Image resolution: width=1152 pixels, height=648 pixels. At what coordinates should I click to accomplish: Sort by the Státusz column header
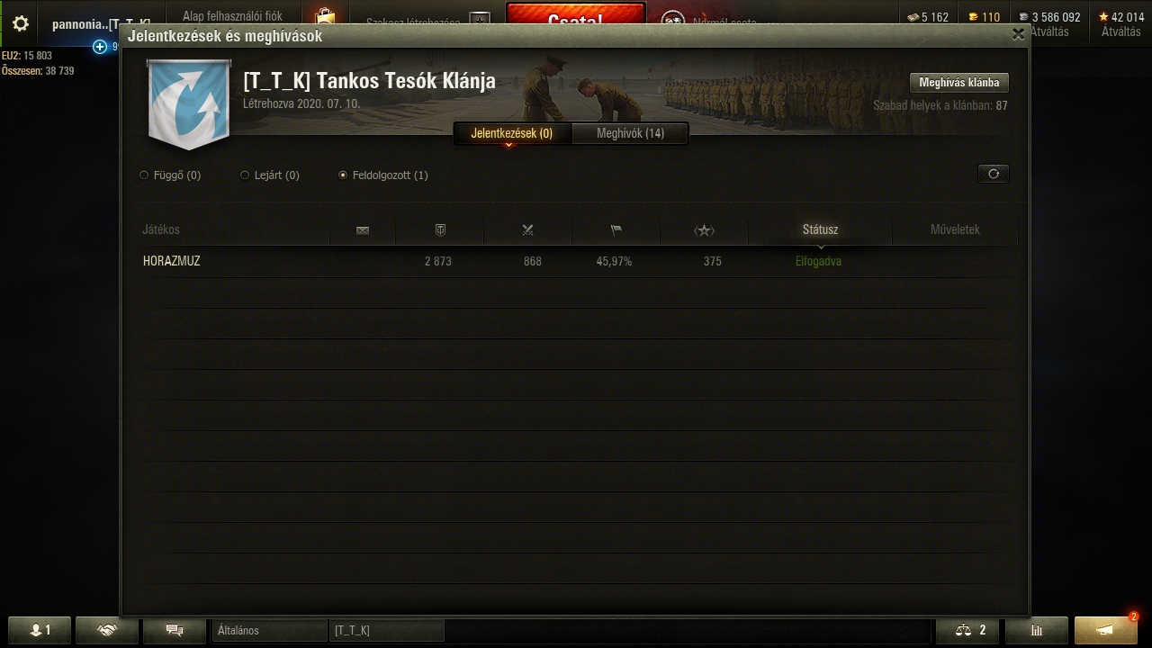(x=820, y=229)
